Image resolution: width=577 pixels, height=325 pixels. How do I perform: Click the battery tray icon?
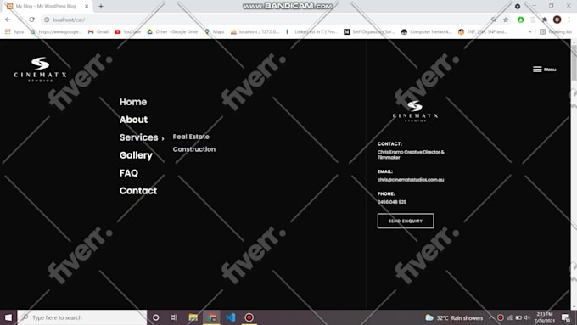pos(518,317)
